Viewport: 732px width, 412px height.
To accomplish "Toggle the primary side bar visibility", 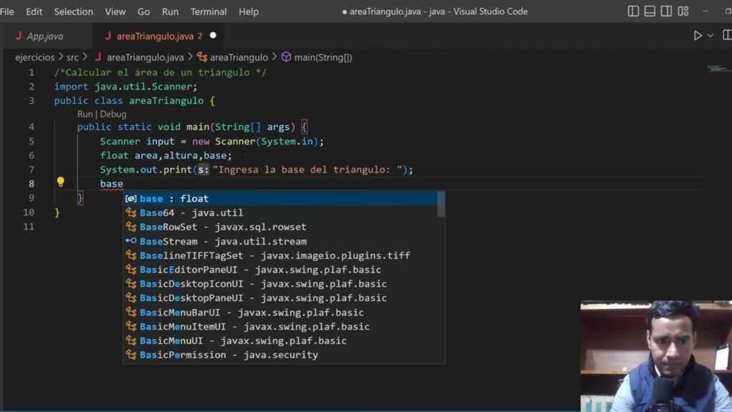I will pyautogui.click(x=633, y=11).
